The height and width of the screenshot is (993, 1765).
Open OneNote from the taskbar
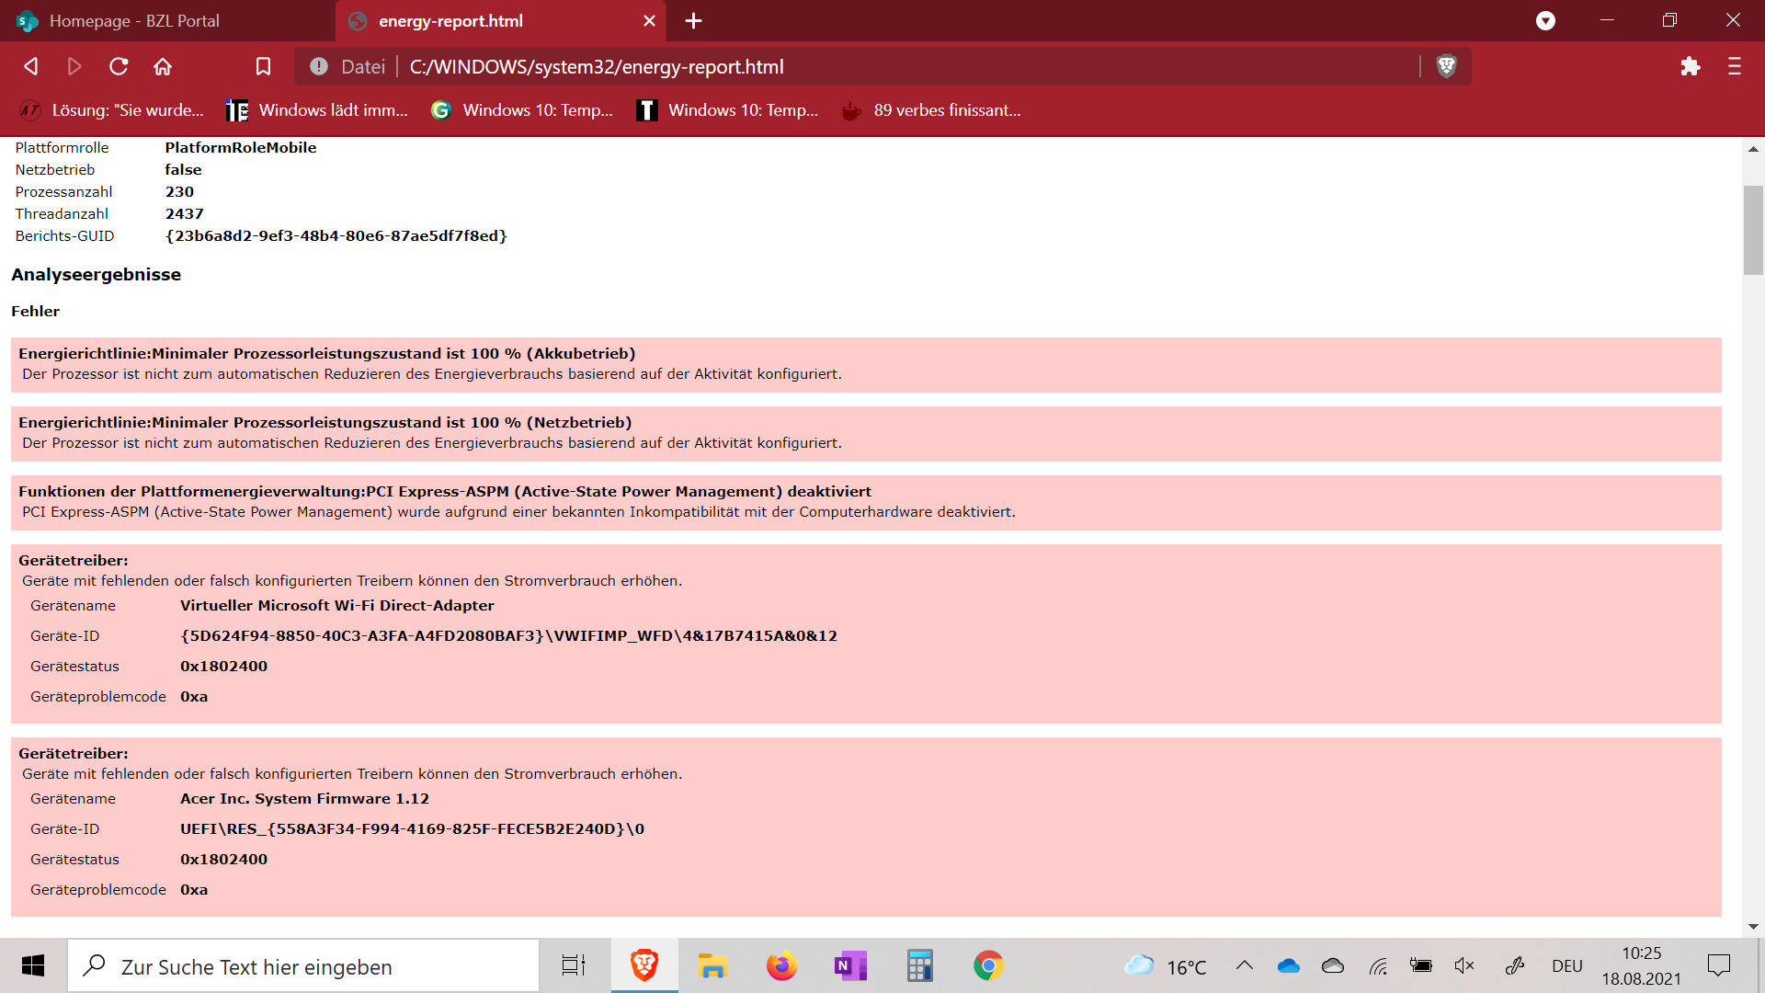pos(849,965)
